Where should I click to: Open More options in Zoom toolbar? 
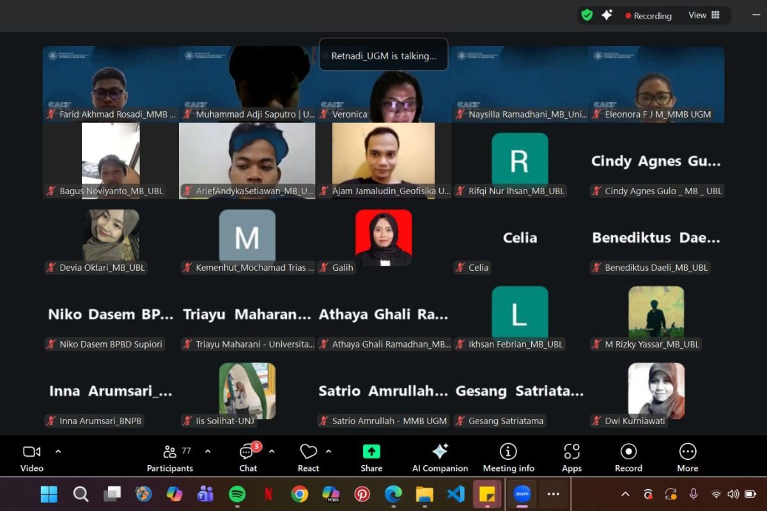[687, 458]
